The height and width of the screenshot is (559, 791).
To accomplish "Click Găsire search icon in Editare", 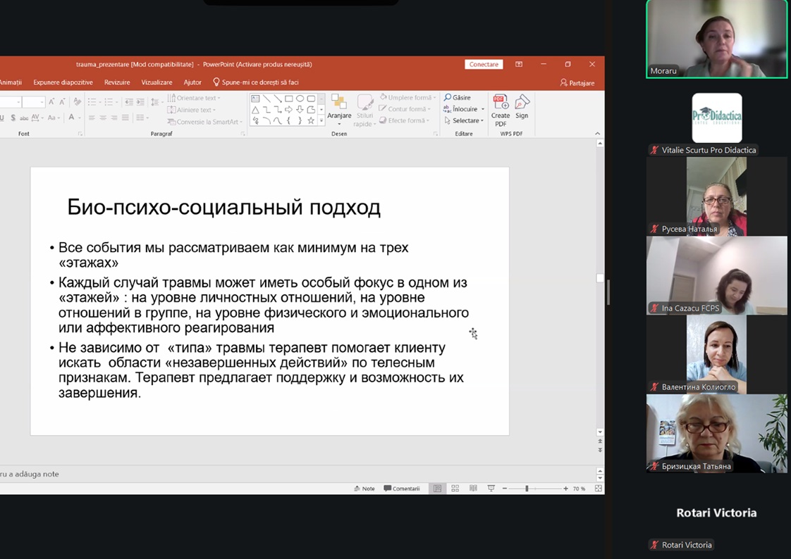I will click(448, 98).
